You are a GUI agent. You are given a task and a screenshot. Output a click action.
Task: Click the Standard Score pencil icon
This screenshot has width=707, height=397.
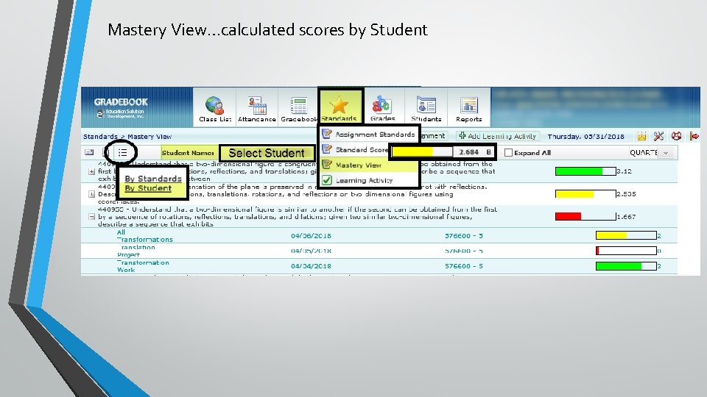[327, 149]
